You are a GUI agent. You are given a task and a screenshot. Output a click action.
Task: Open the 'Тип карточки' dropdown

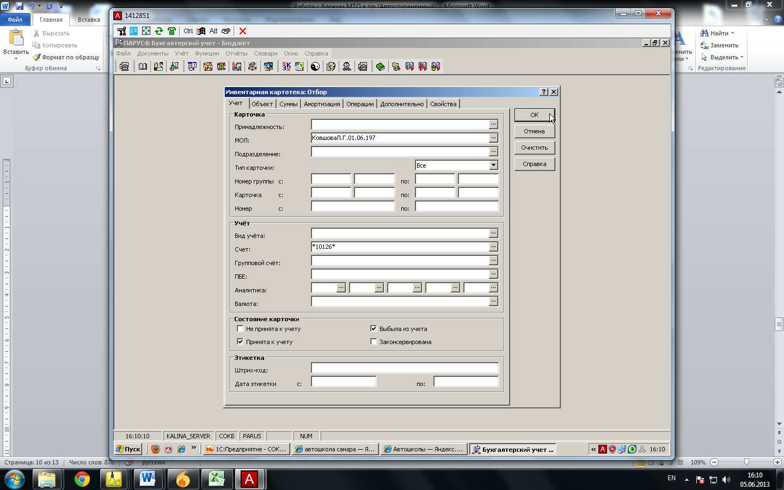(x=493, y=165)
